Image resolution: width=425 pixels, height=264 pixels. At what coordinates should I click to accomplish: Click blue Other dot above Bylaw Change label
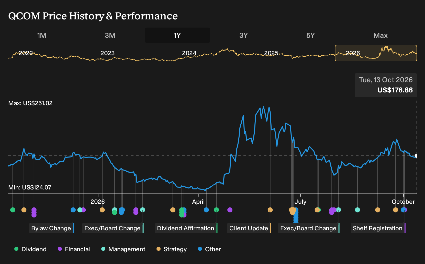pyautogui.click(x=73, y=210)
